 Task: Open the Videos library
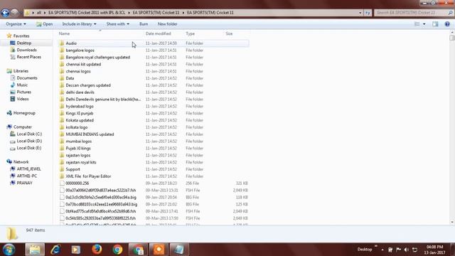click(x=23, y=99)
